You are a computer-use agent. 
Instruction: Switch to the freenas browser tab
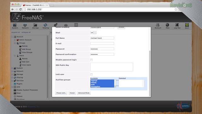coord(35,5)
